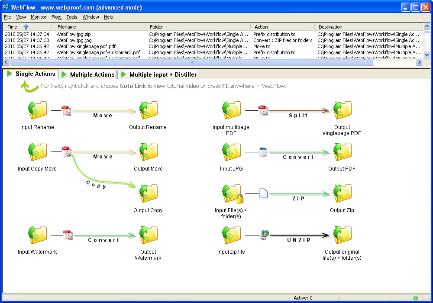Click the UNZIP archive icon on the connector
Screen dimensions: 433x303
[264, 235]
